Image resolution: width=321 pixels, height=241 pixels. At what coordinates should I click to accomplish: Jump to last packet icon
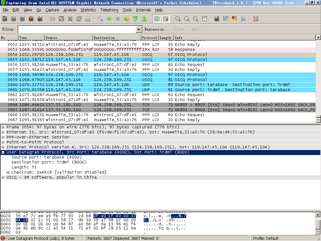click(x=144, y=19)
